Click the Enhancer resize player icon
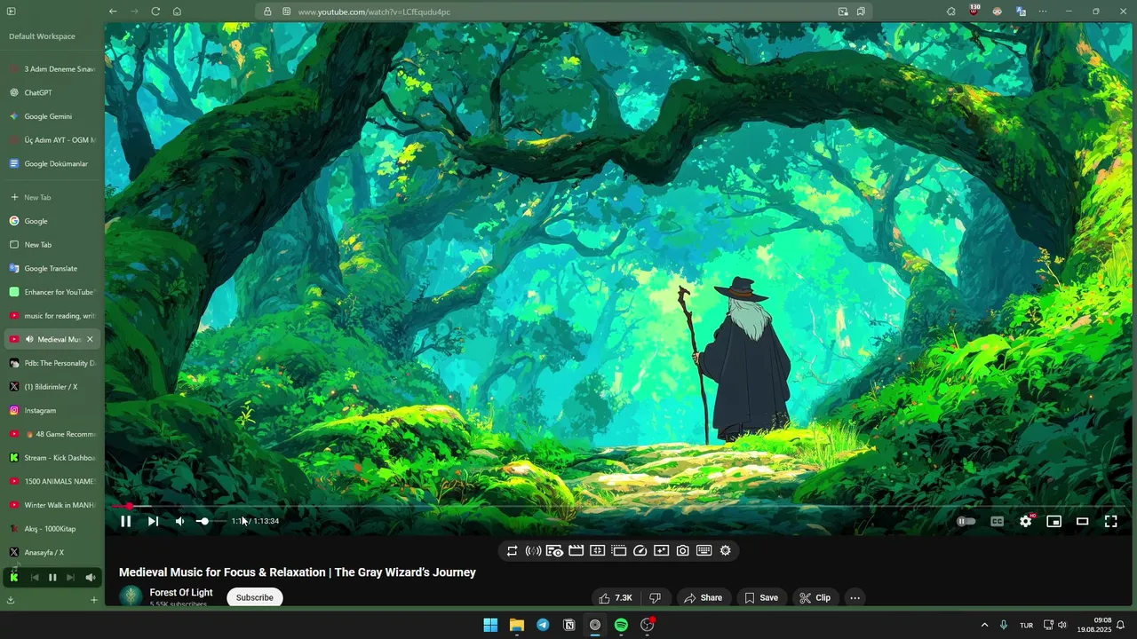The width and height of the screenshot is (1137, 639). [x=597, y=550]
